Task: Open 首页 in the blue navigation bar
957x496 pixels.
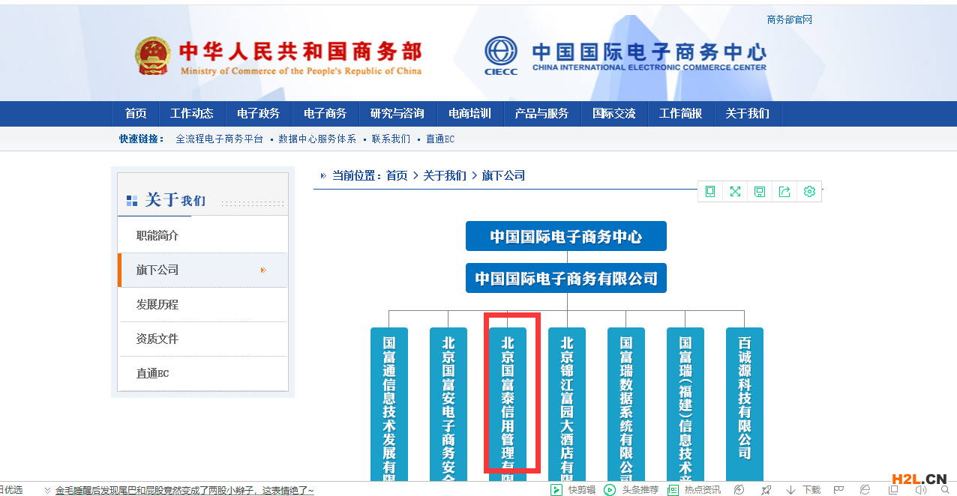Action: coord(136,114)
